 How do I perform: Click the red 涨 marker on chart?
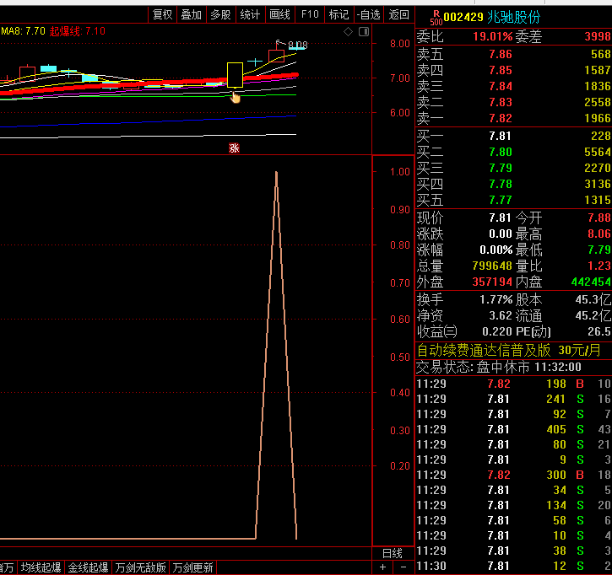(x=234, y=148)
